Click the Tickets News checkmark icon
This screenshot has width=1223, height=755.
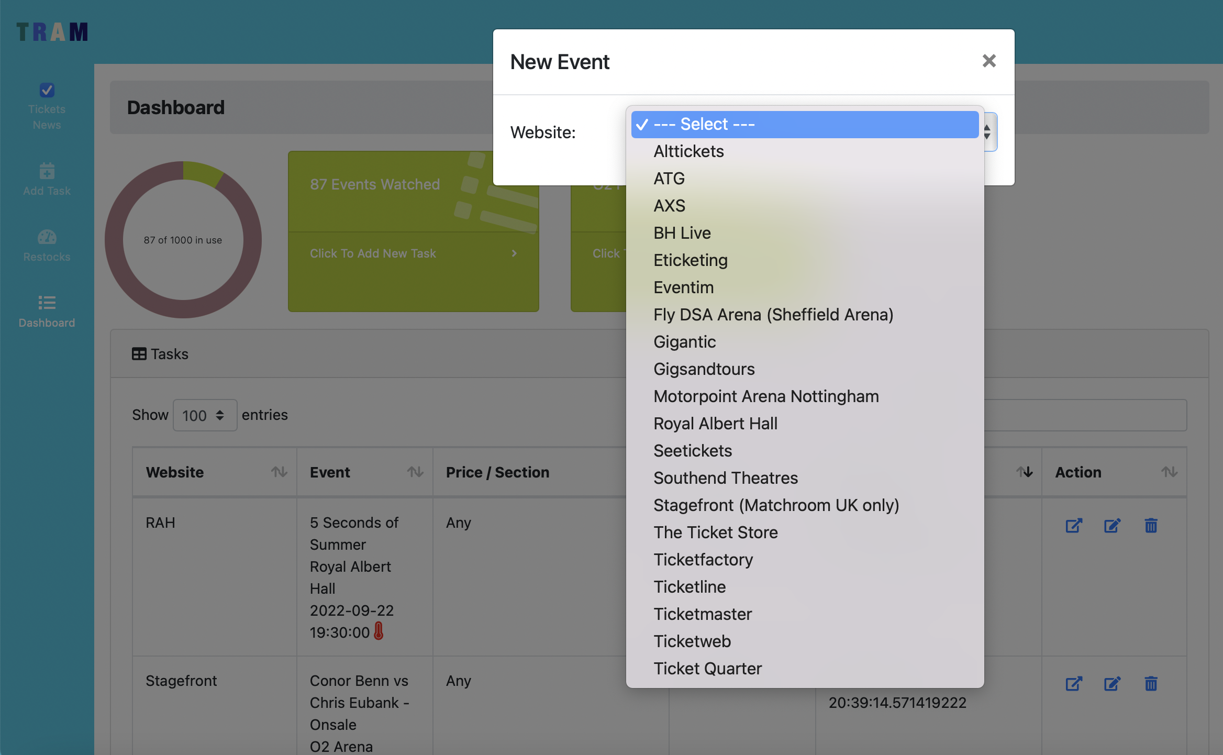click(x=47, y=90)
